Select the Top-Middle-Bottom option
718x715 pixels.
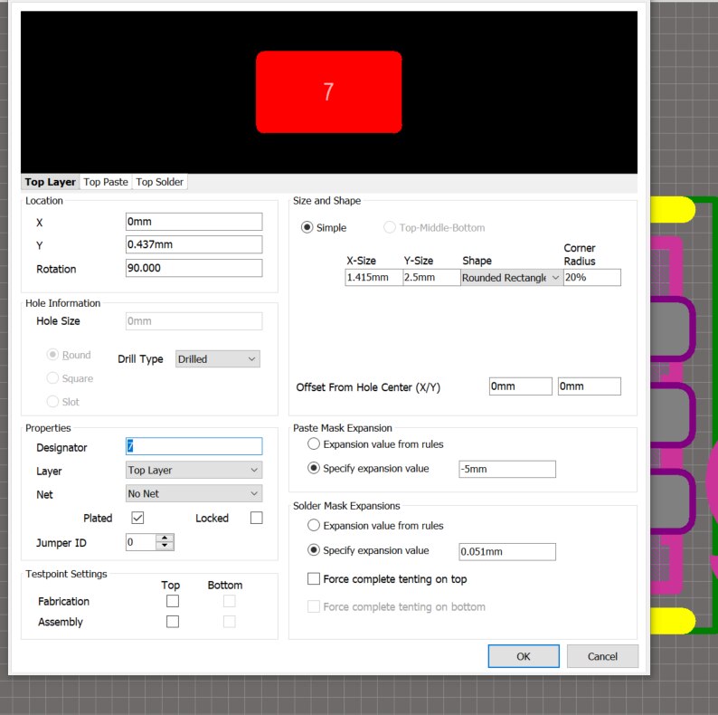pyautogui.click(x=390, y=227)
